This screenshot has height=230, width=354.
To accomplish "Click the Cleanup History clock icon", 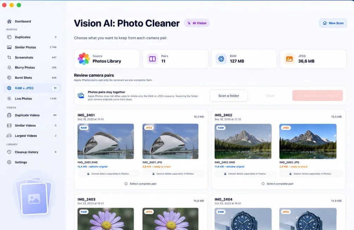I will pyautogui.click(x=9, y=152).
